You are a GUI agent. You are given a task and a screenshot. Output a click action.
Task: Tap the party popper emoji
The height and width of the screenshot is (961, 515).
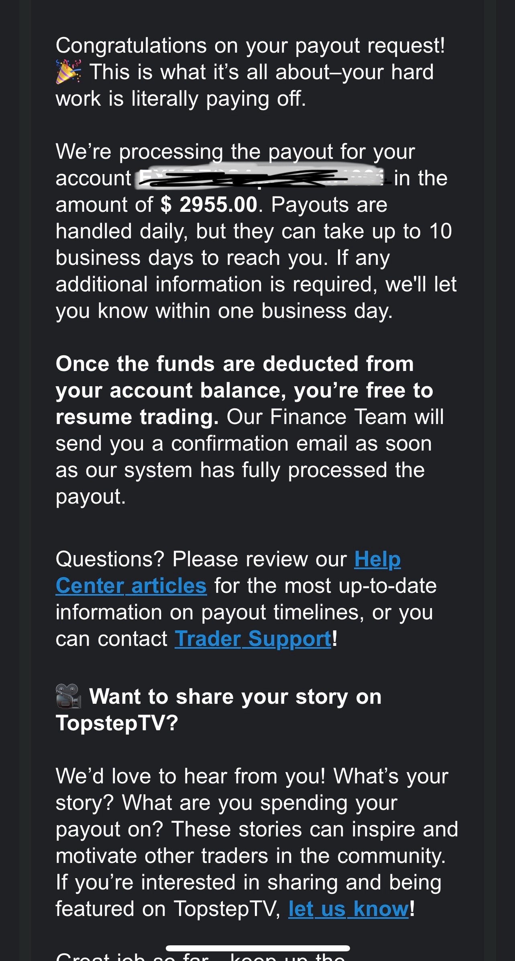[x=68, y=72]
